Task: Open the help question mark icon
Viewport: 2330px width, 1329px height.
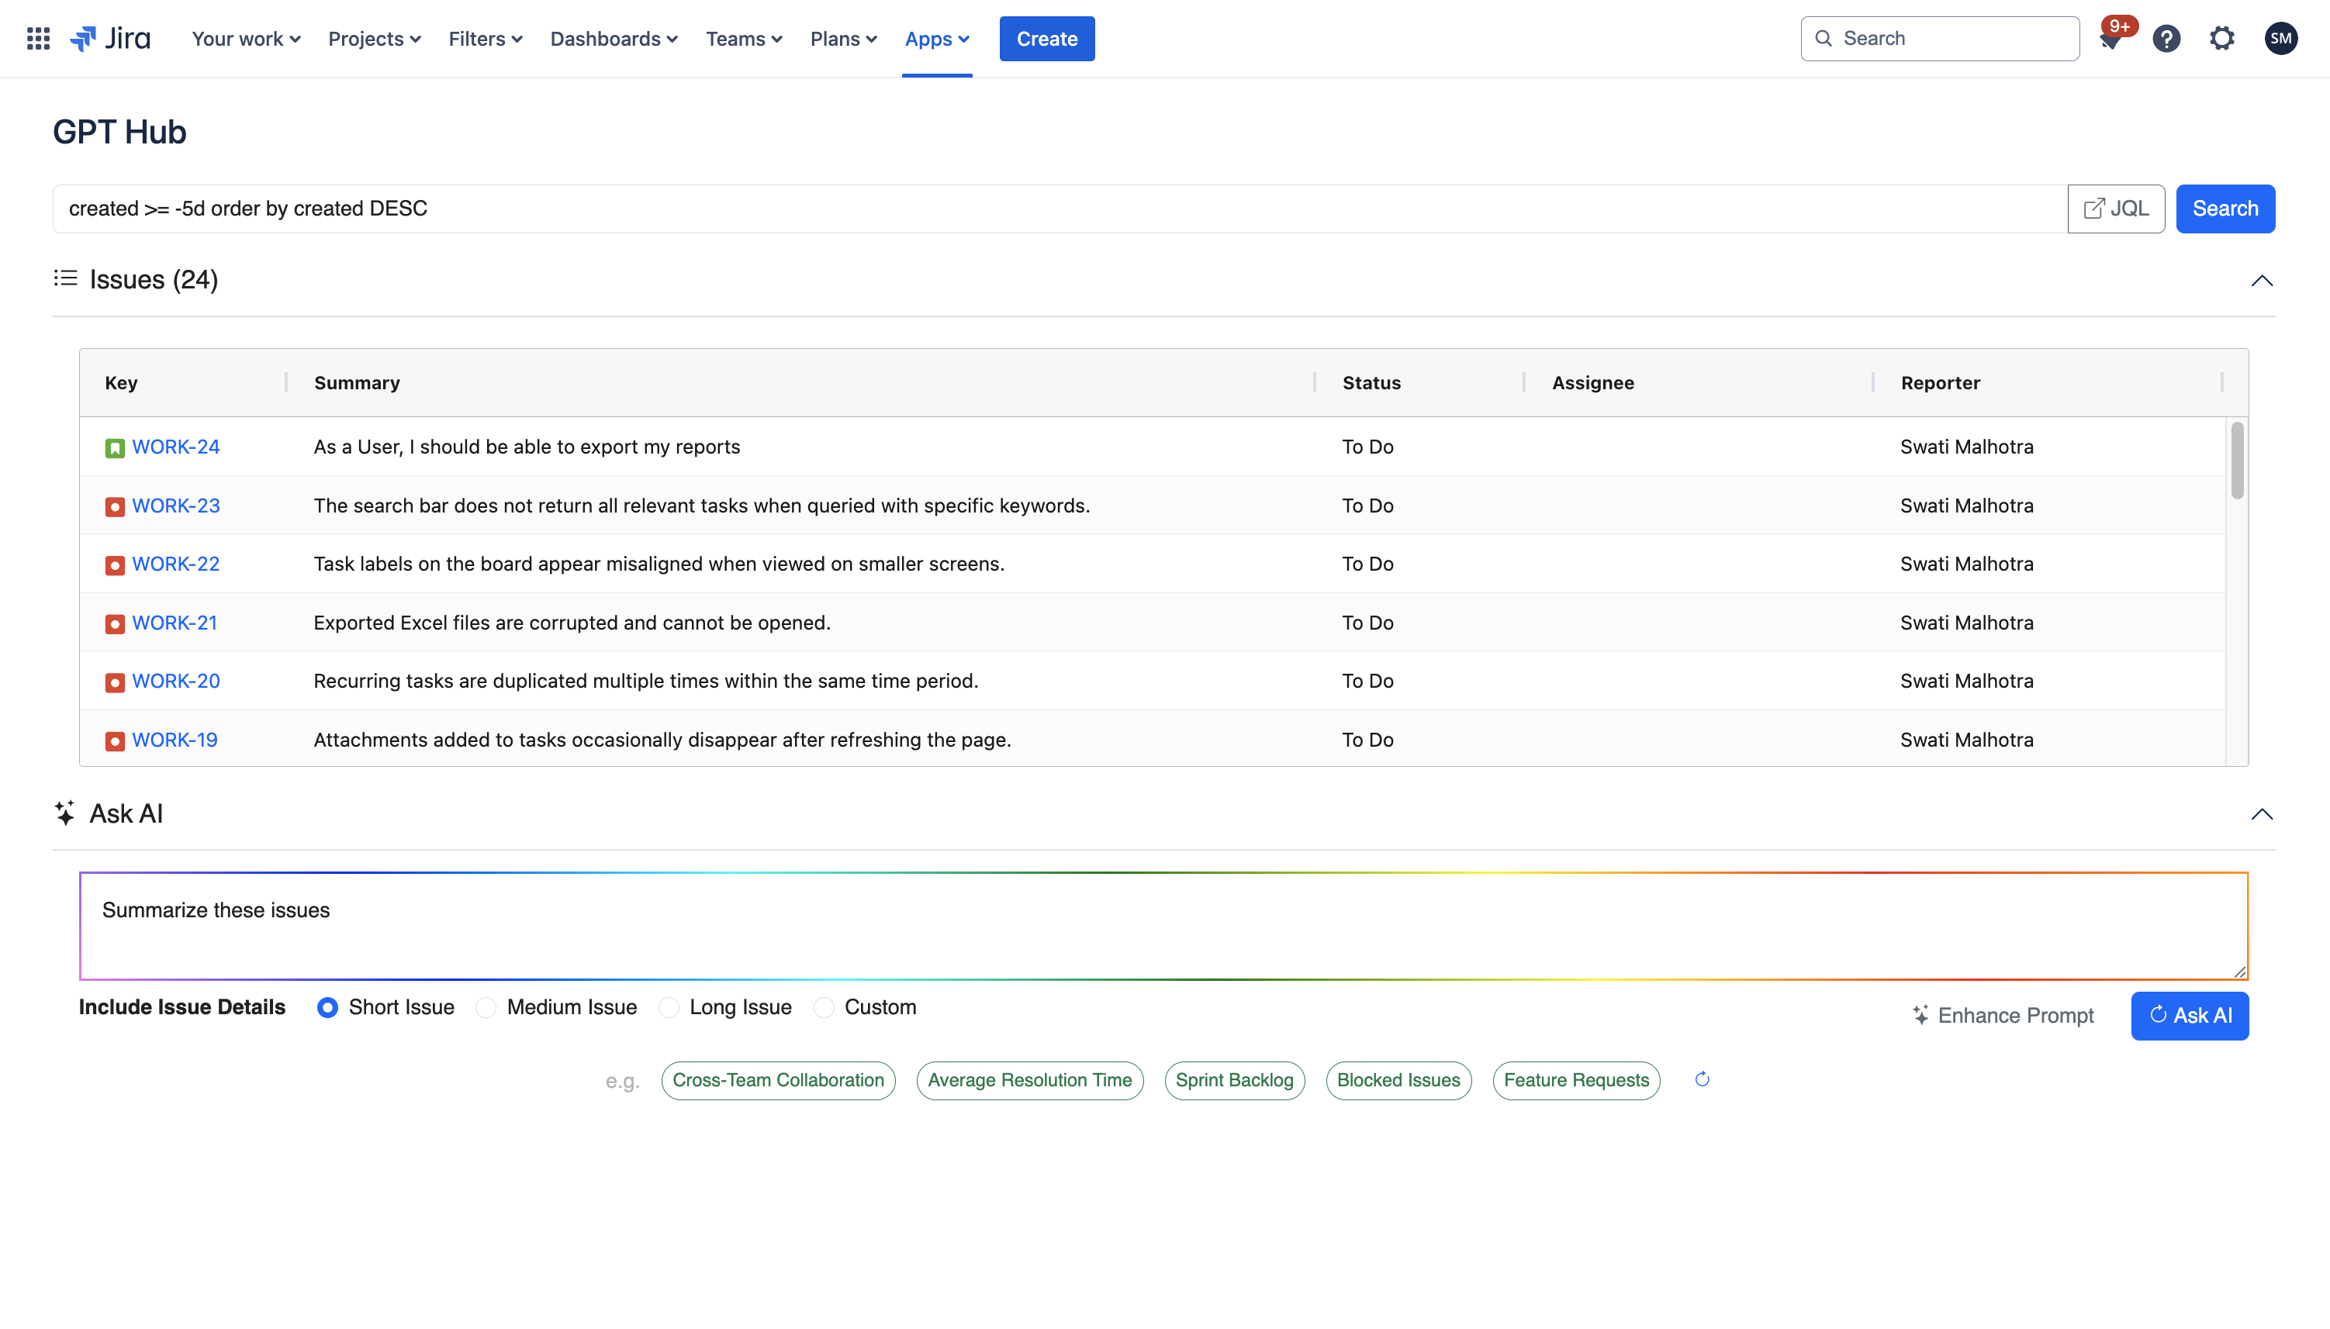Action: [2166, 38]
